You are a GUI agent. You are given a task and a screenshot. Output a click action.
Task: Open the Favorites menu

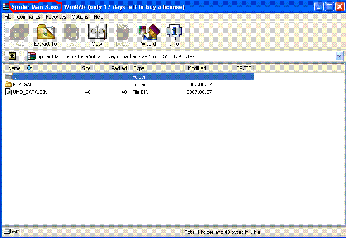[x=56, y=17]
